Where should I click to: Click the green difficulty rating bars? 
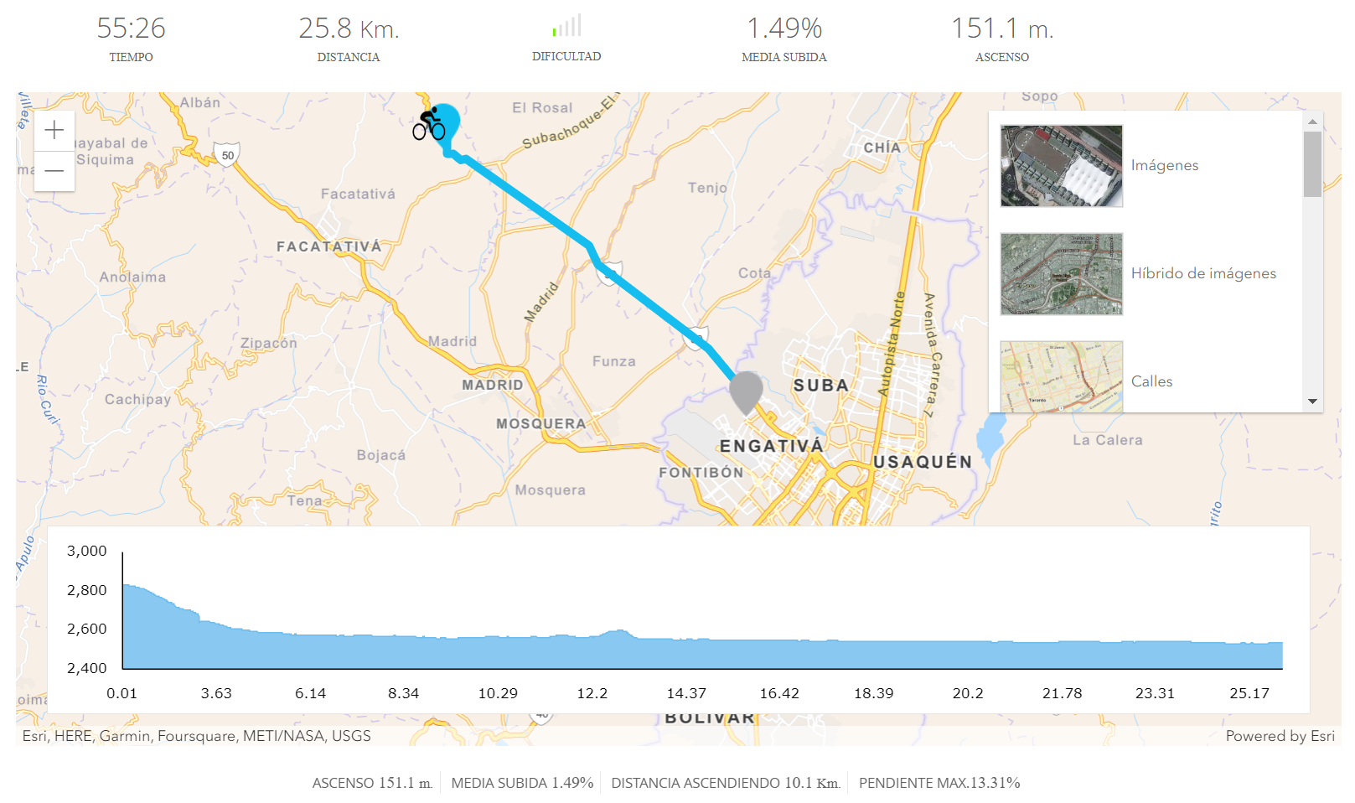click(566, 25)
